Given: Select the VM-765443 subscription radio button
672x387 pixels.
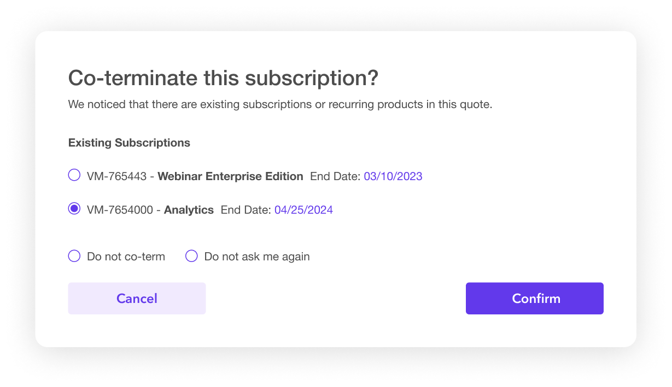Looking at the screenshot, I should 74,175.
